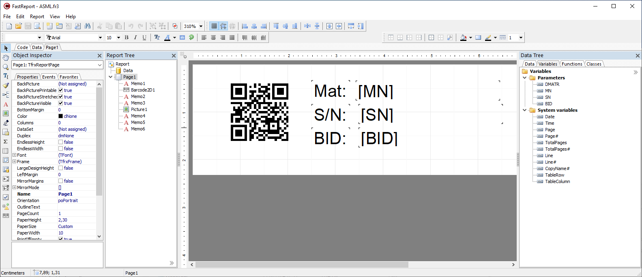Center-align text horizontally
The height and width of the screenshot is (277, 642).
tap(213, 38)
